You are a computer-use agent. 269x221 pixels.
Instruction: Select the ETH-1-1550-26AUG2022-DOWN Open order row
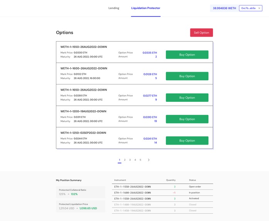click(x=162, y=187)
